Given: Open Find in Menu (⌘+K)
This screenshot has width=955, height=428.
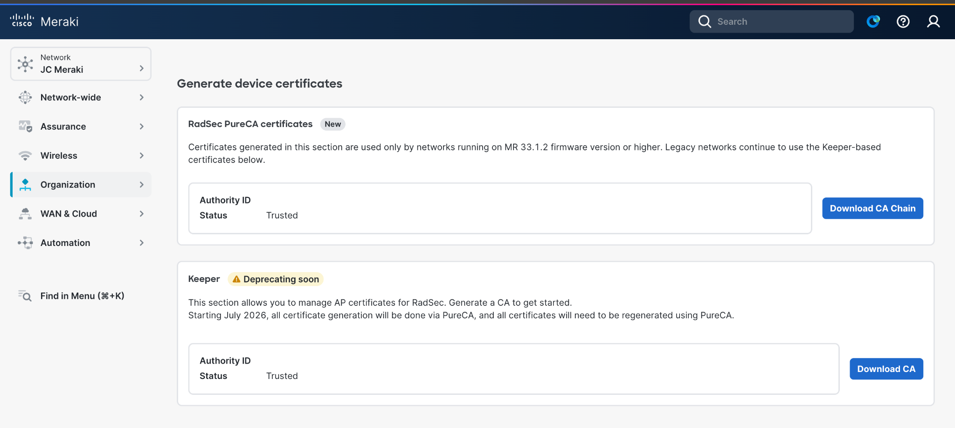Looking at the screenshot, I should pos(81,296).
